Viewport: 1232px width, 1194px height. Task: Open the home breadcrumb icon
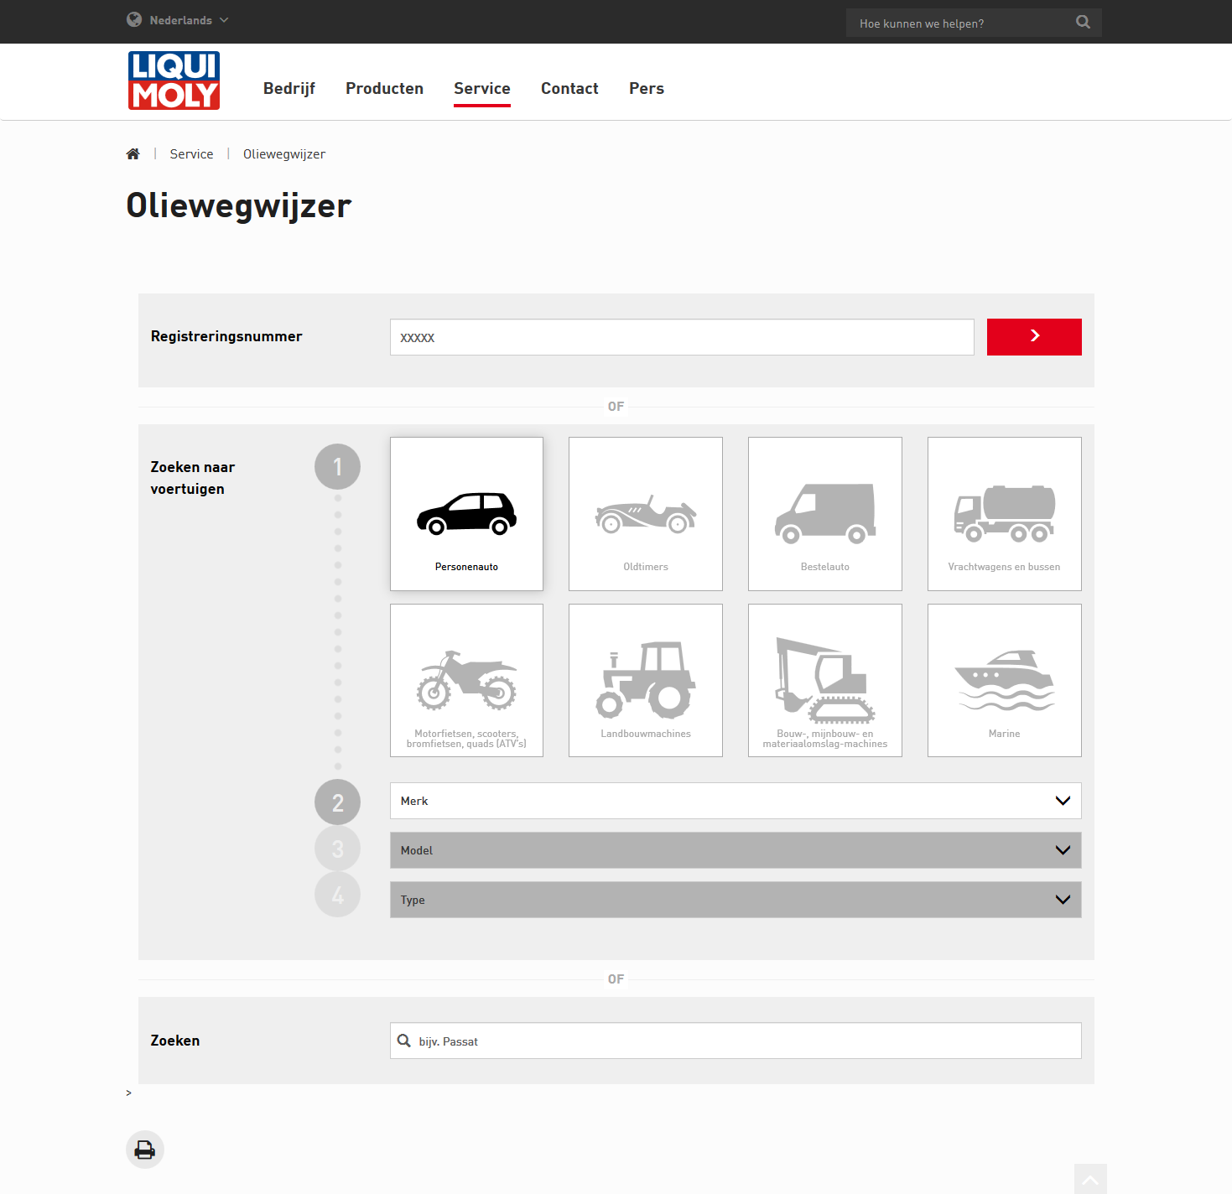133,153
